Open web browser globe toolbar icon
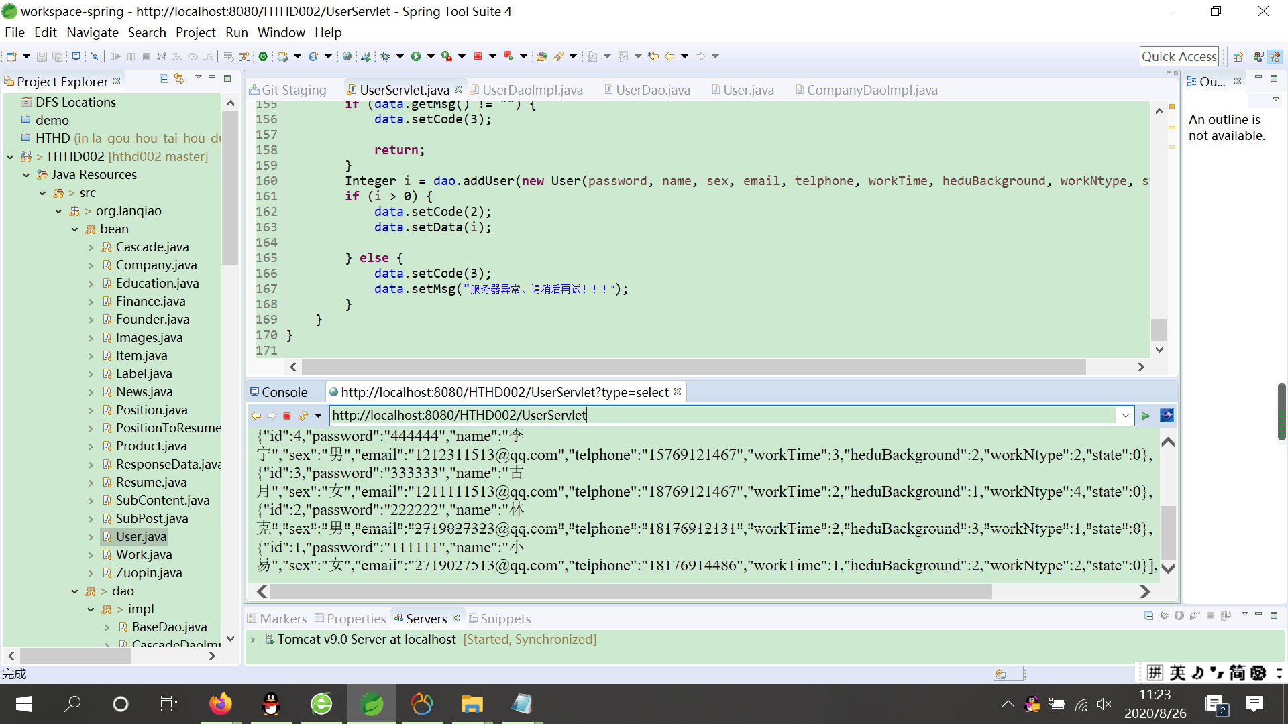 click(347, 56)
